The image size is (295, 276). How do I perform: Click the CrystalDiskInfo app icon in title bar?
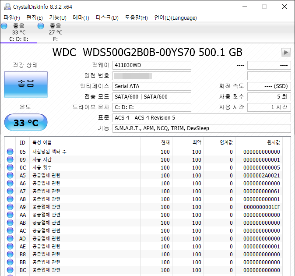click(x=7, y=7)
